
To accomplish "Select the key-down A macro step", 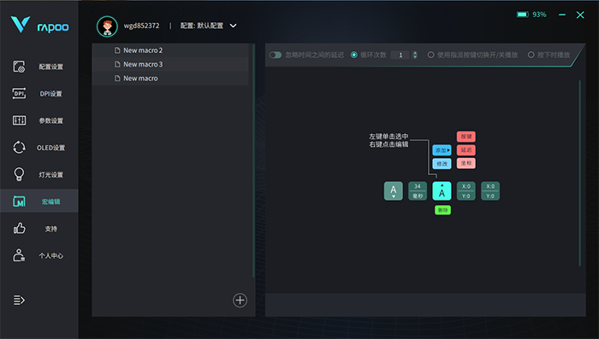I will pyautogui.click(x=394, y=191).
